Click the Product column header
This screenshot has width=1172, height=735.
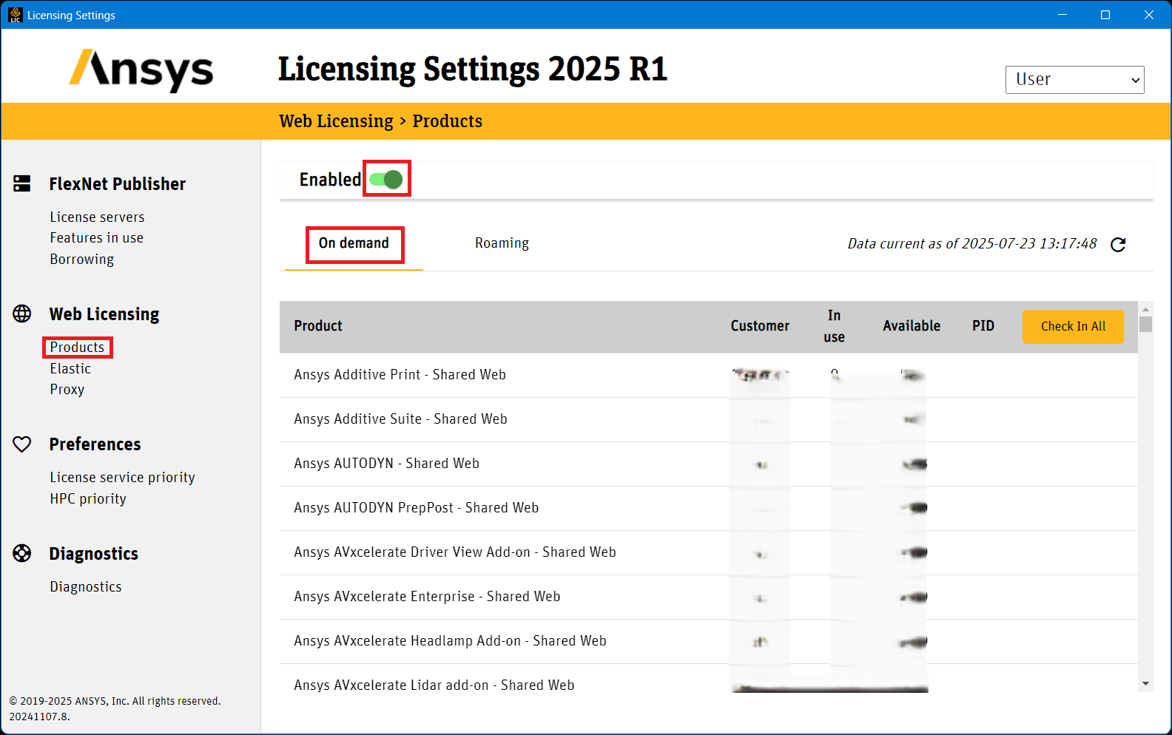coord(318,326)
